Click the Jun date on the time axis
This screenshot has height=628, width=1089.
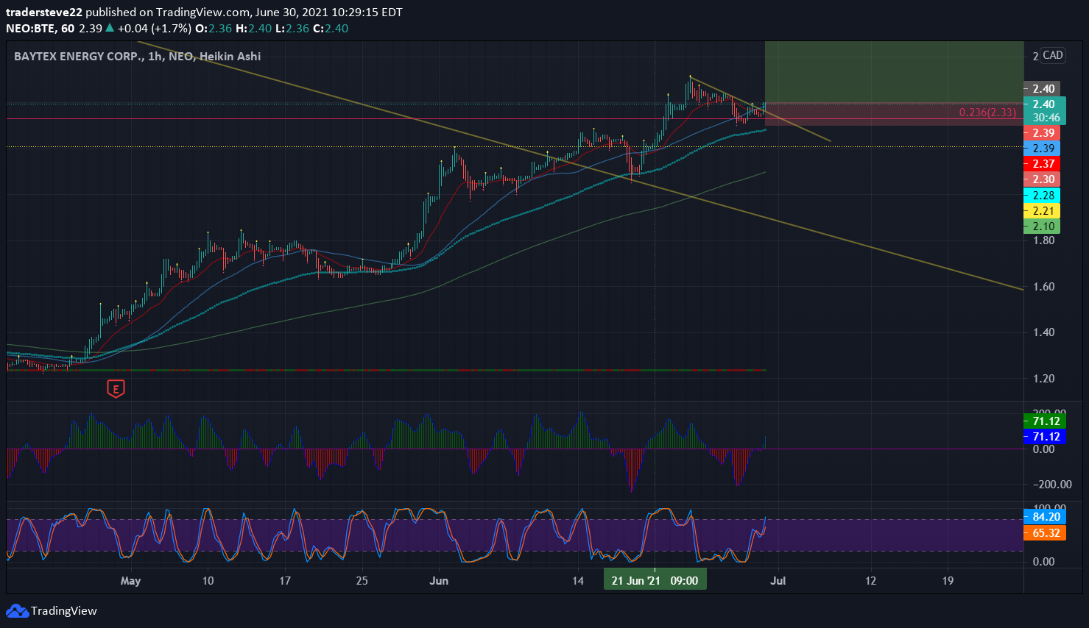[439, 581]
